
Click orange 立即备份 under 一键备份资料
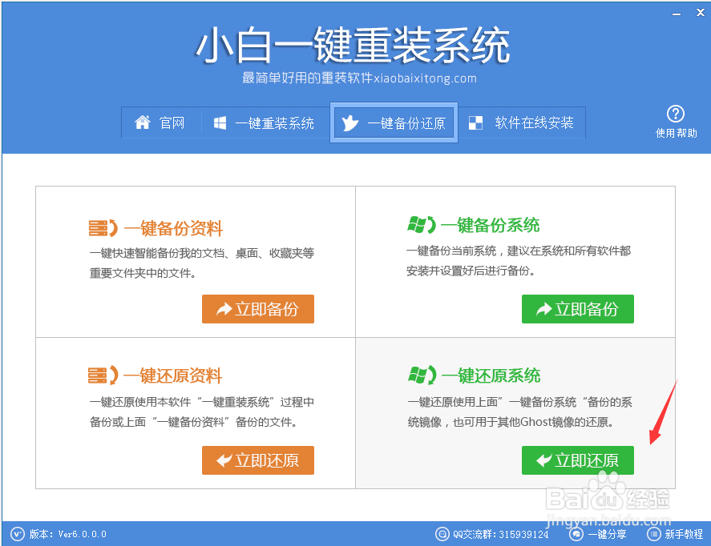pos(258,309)
